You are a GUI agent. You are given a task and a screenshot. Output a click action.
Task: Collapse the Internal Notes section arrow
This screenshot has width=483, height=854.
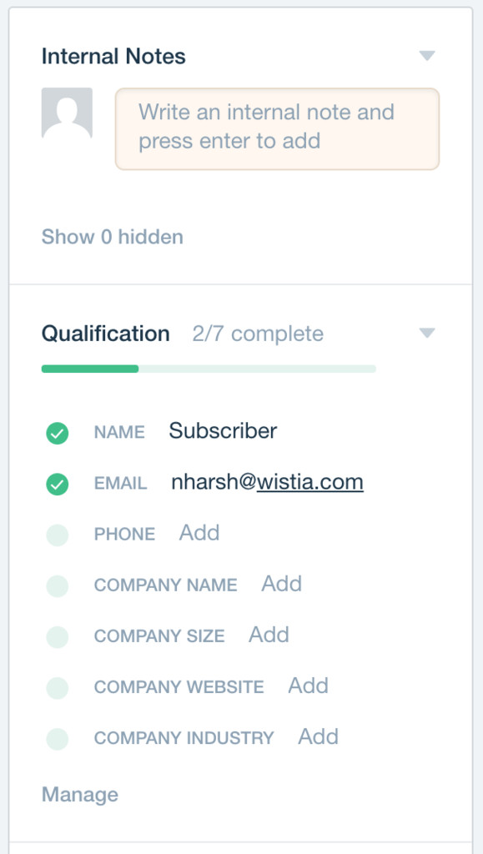427,56
